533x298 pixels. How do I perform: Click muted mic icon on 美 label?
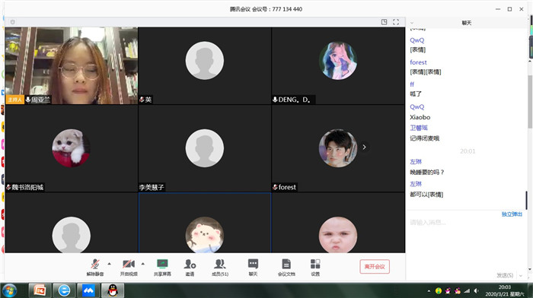(142, 100)
